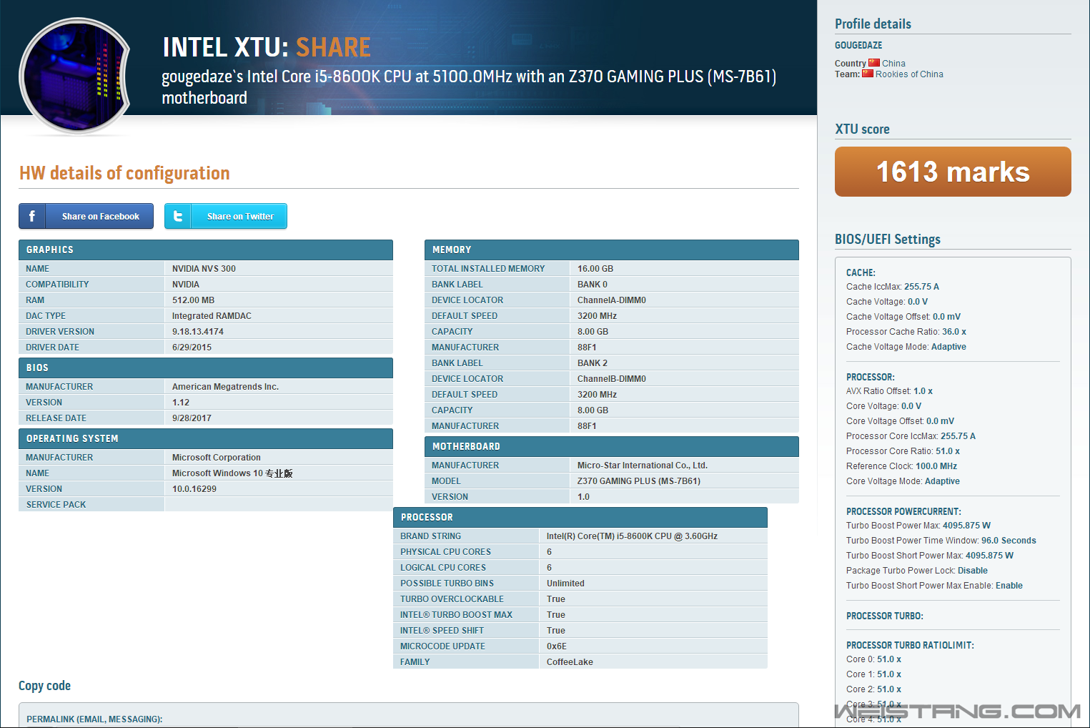Open the circular PC avatar image
The height and width of the screenshot is (728, 1090).
[x=75, y=76]
